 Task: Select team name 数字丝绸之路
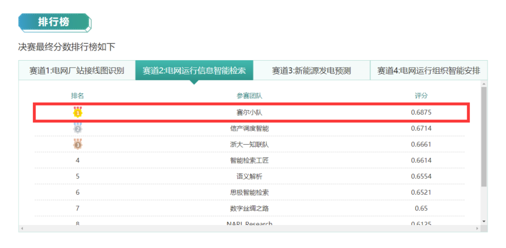[x=249, y=208]
